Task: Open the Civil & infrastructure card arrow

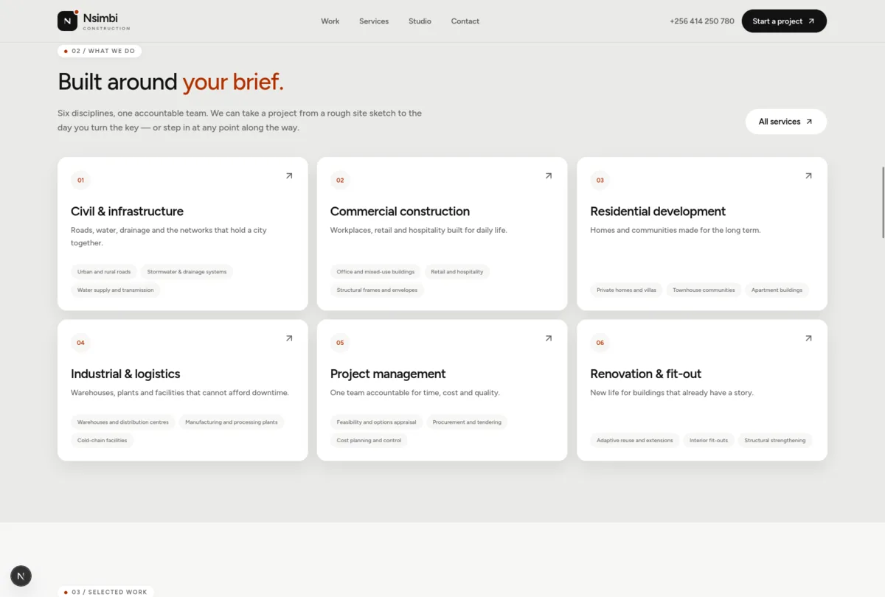Action: tap(289, 176)
